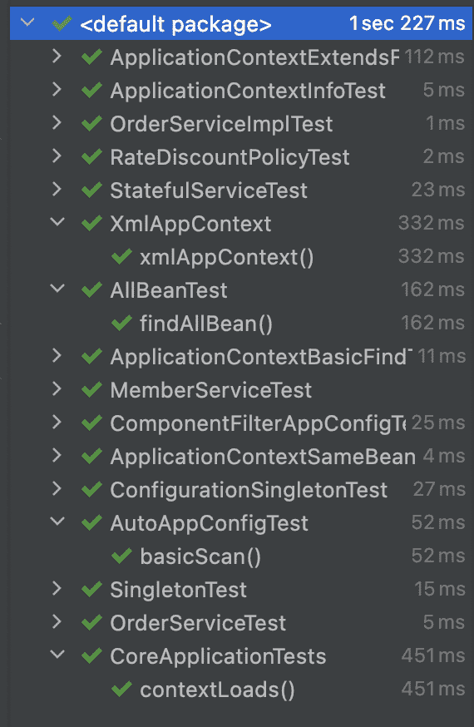Image resolution: width=474 pixels, height=727 pixels.
Task: Click the 451 ms duration of contextLoads()
Action: coord(432,689)
